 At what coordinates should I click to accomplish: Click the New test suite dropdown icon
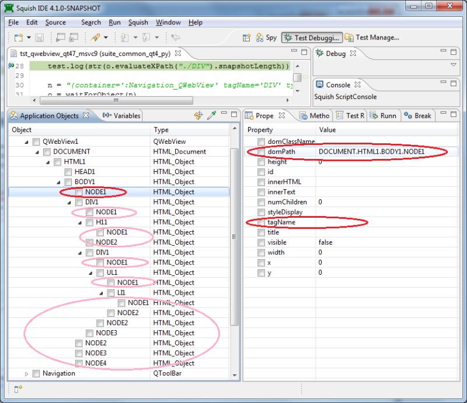(28, 37)
